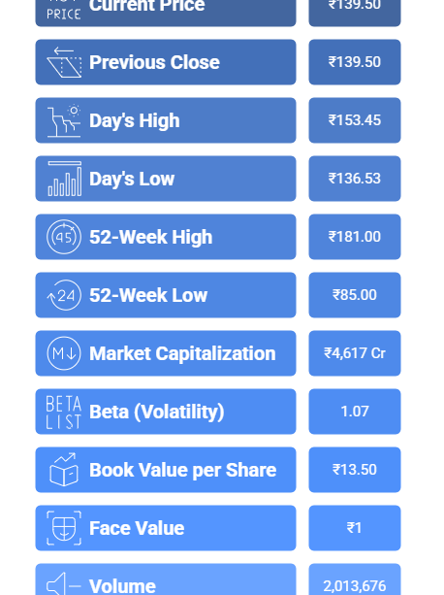Click the Book Value open book icon
The width and height of the screenshot is (444, 595).
(x=64, y=470)
